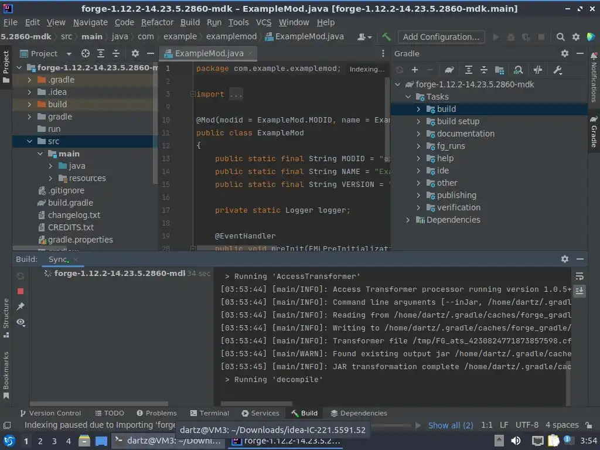The height and width of the screenshot is (450, 600).
Task: Expand all icon in Project panel
Action: [x=101, y=53]
